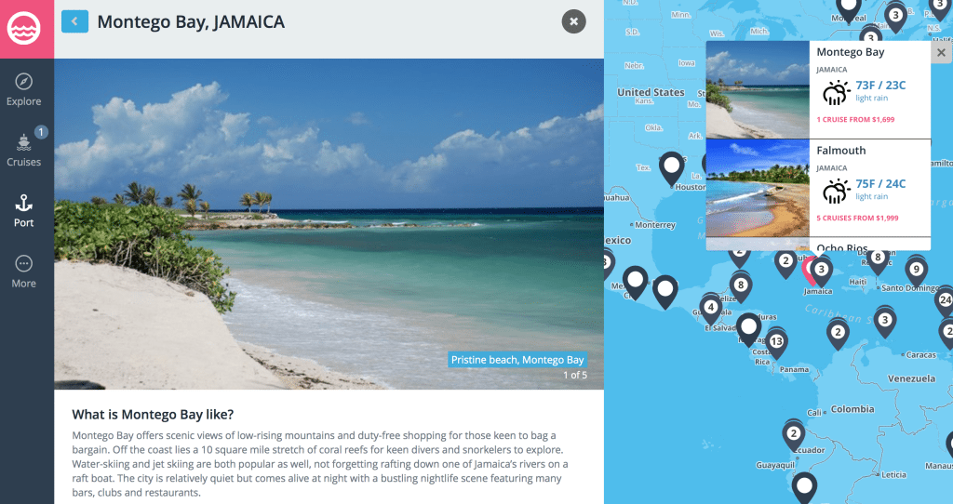Click the map pin numbered 13

tap(776, 342)
